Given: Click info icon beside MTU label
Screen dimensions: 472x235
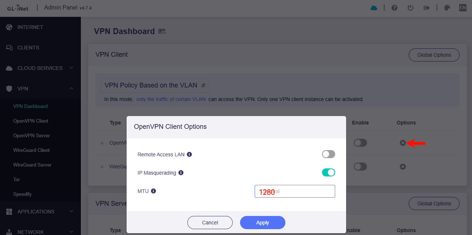Looking at the screenshot, I should pyautogui.click(x=153, y=191).
